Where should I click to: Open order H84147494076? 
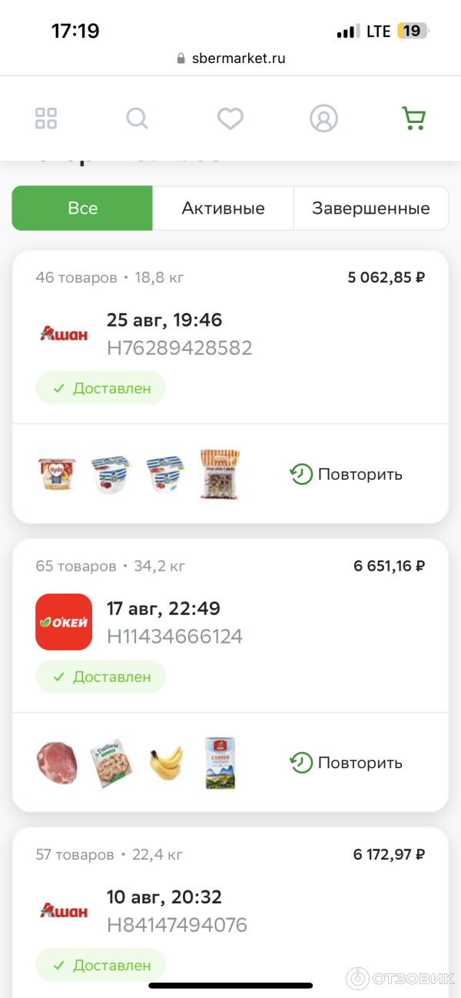[177, 925]
